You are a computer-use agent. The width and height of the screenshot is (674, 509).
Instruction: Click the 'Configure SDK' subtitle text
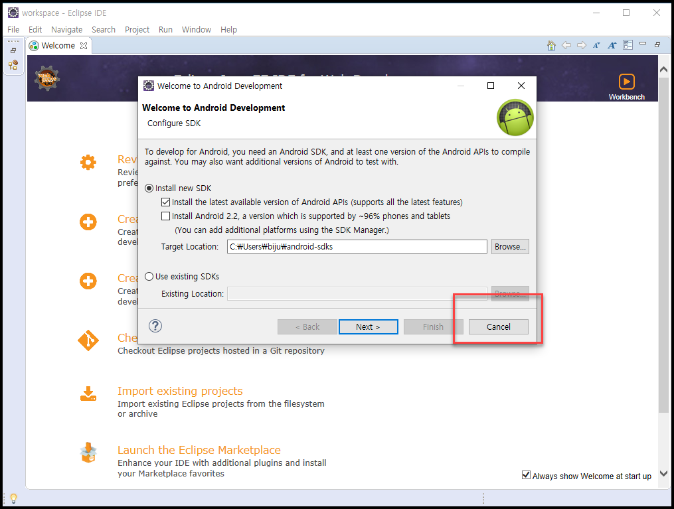[x=174, y=123]
